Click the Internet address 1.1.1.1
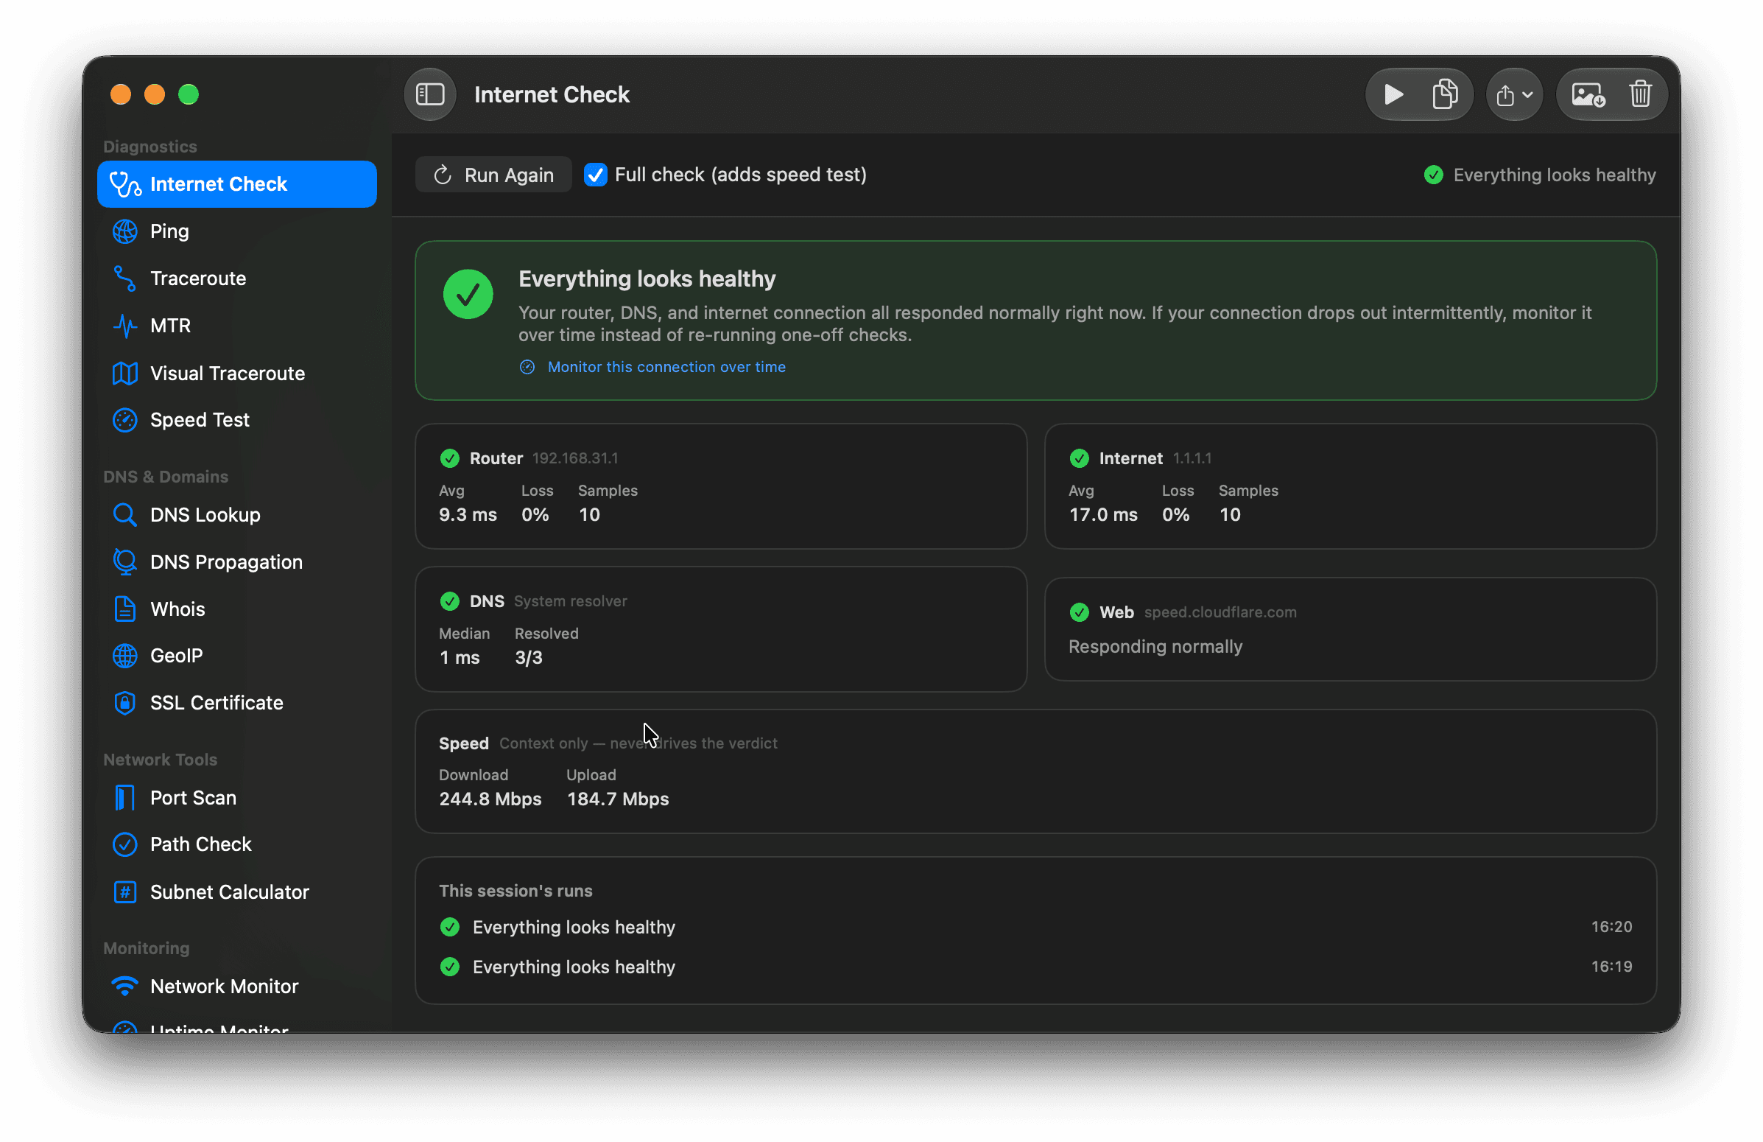 1192,458
